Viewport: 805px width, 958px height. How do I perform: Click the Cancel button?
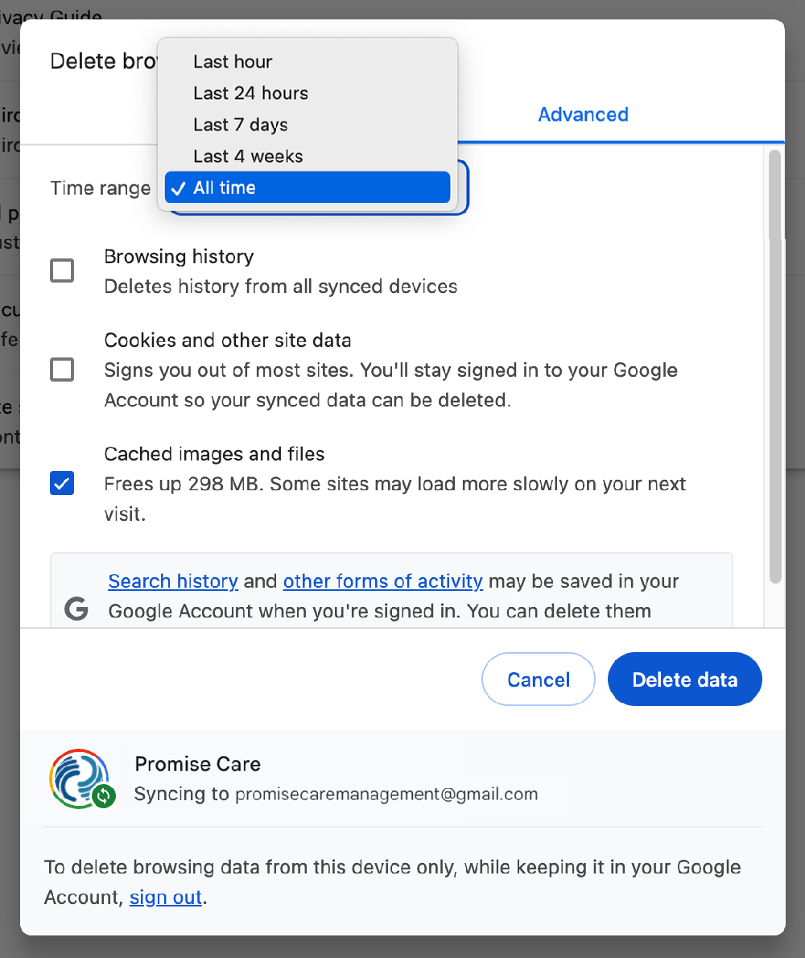[x=538, y=679]
